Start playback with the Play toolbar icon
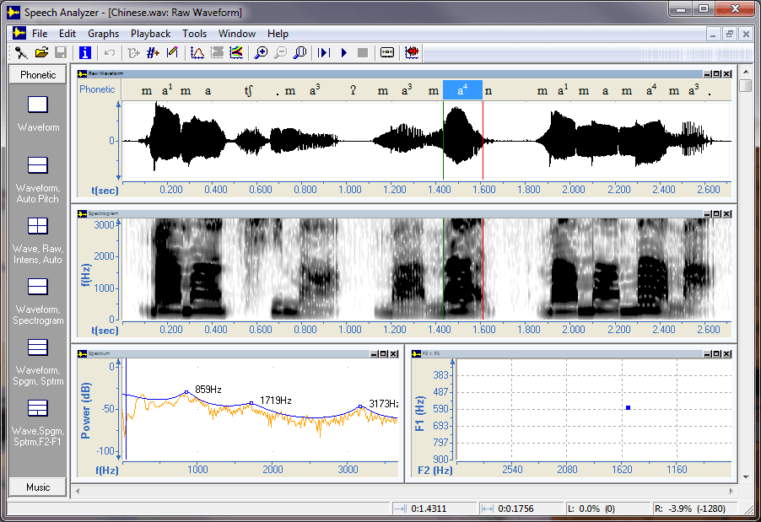The height and width of the screenshot is (522, 761). (343, 52)
